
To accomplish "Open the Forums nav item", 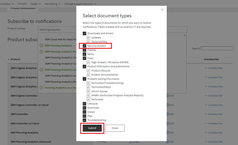I will click(x=22, y=4).
